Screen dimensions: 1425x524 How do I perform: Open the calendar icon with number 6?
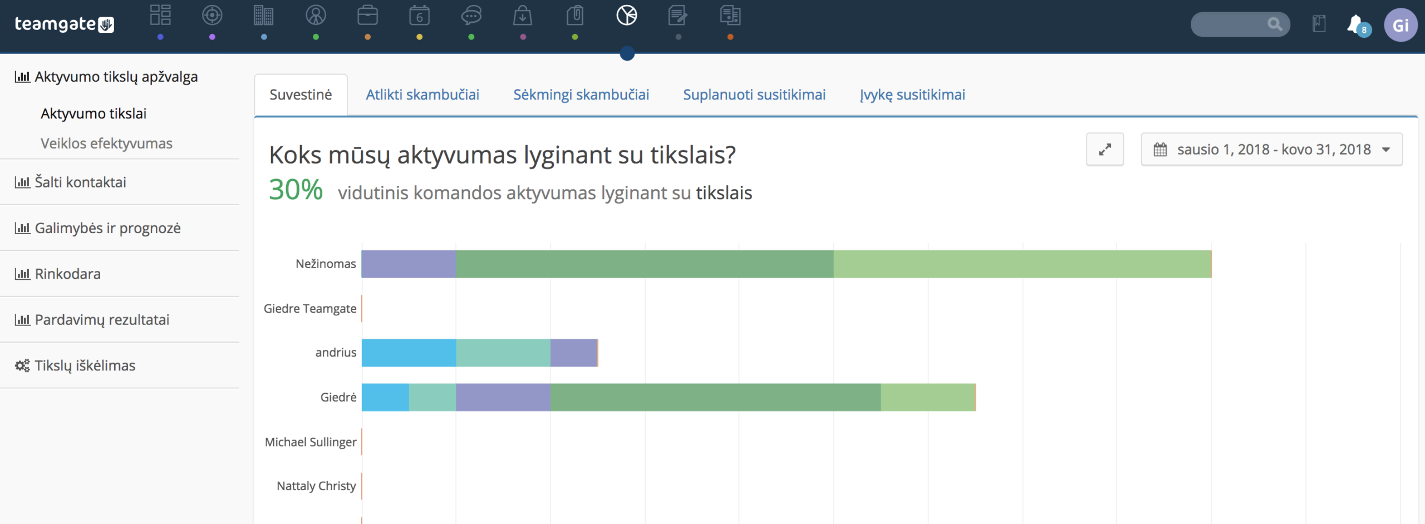[419, 16]
